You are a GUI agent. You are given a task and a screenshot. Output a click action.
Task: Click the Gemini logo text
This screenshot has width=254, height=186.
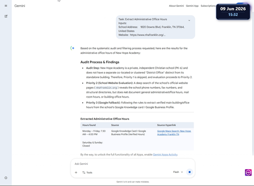coord(20,6)
